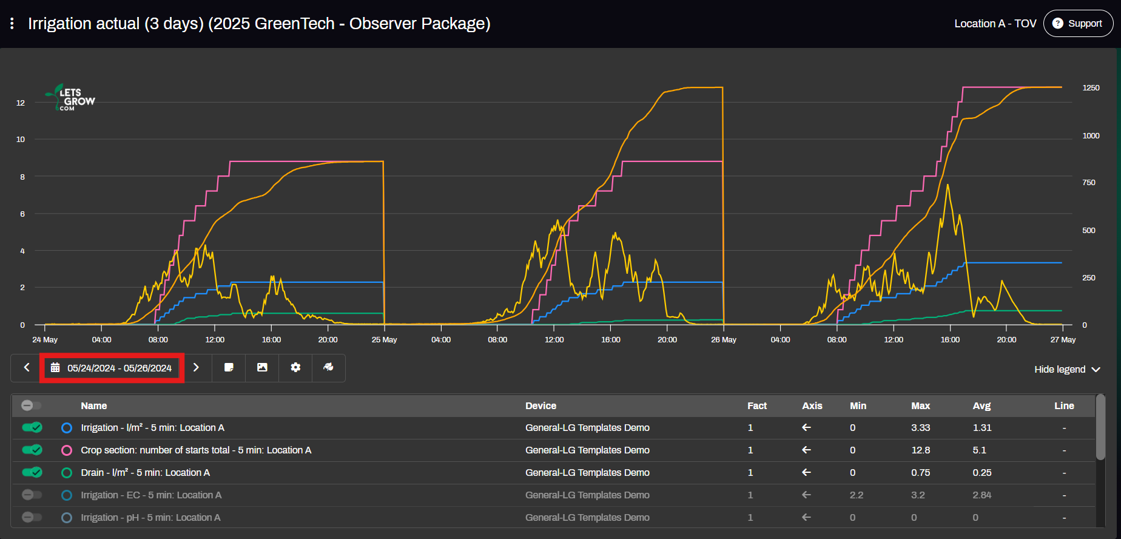Click the image export icon

click(262, 368)
